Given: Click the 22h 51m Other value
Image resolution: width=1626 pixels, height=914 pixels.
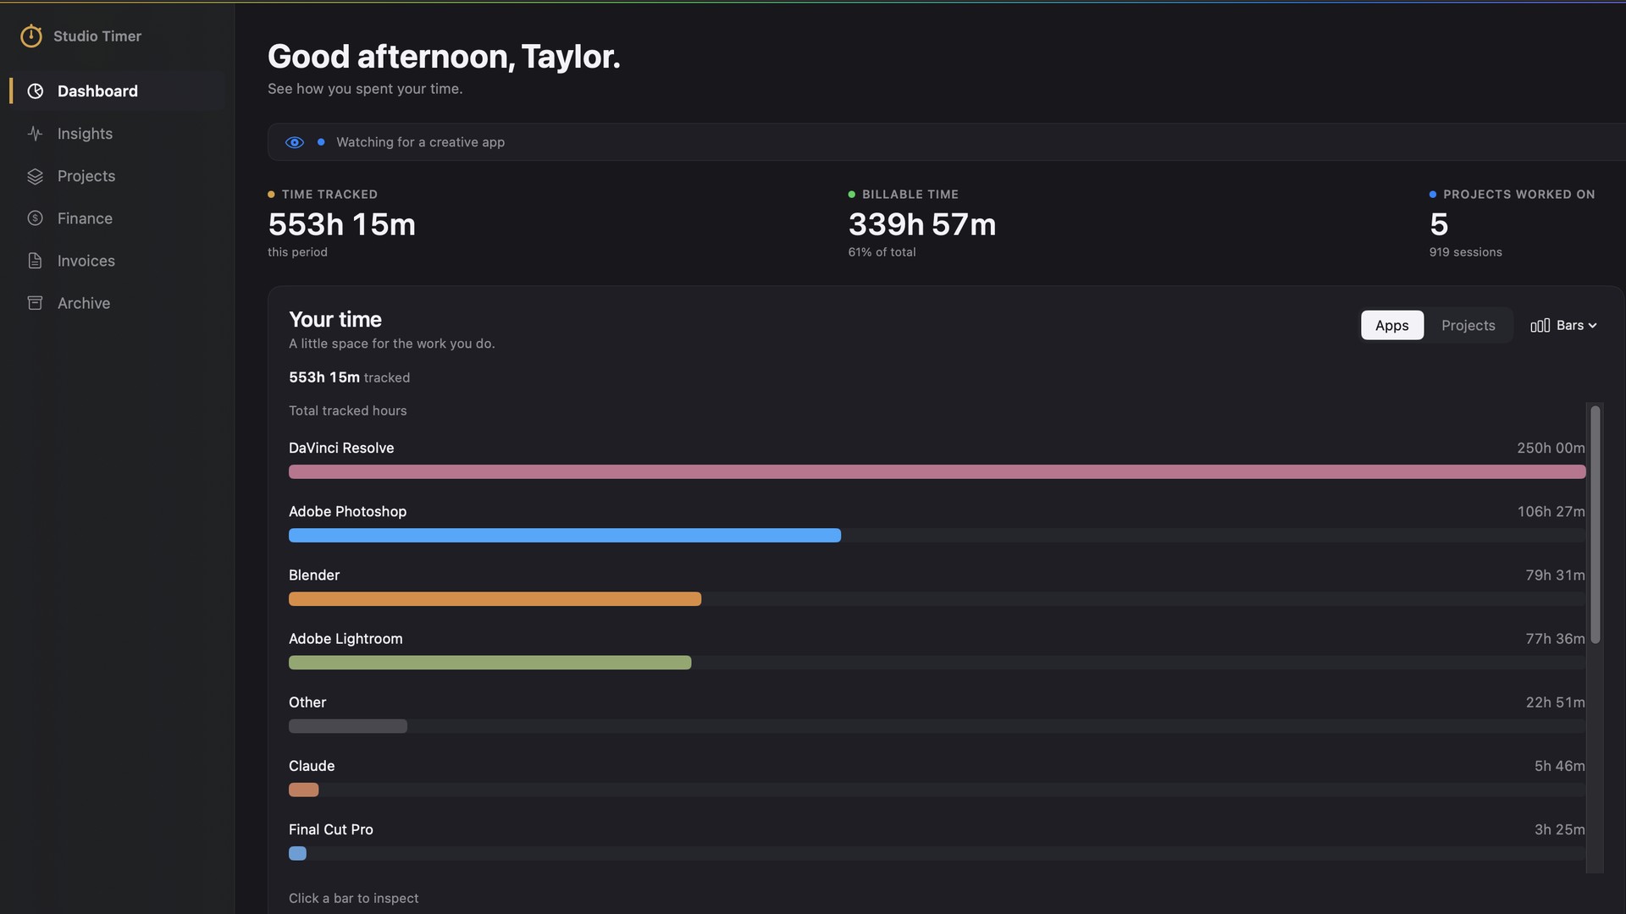Looking at the screenshot, I should click(1555, 702).
